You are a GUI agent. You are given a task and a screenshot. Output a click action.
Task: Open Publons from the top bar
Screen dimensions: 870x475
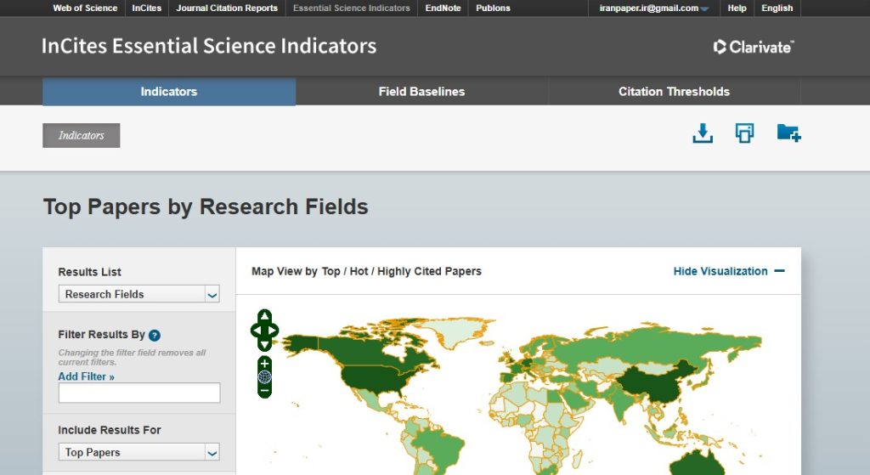493,8
